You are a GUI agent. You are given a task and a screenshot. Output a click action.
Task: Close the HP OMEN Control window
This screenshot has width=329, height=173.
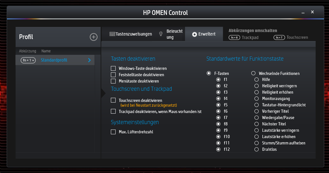(312, 12)
